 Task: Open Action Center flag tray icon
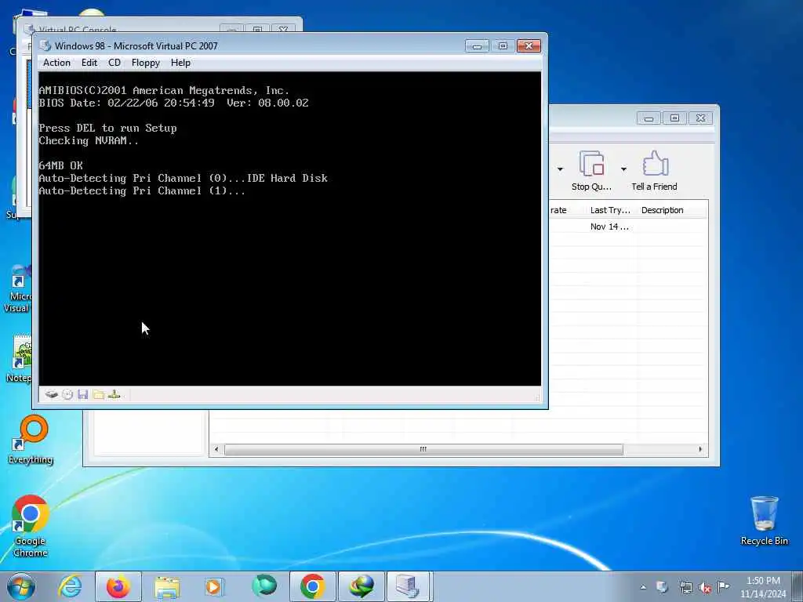(x=723, y=586)
